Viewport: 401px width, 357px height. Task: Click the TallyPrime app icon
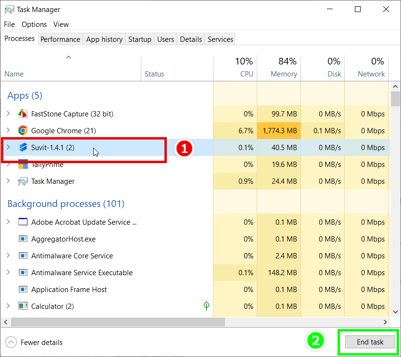click(23, 164)
